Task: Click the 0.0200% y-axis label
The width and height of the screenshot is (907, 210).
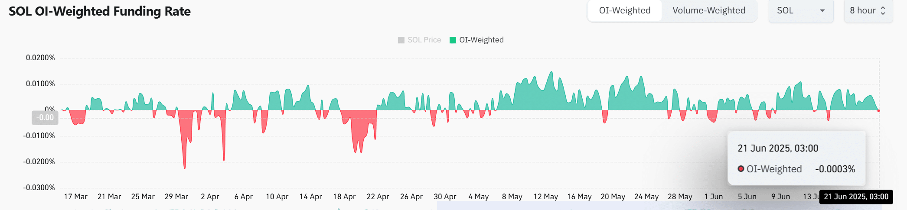Action: pos(40,58)
